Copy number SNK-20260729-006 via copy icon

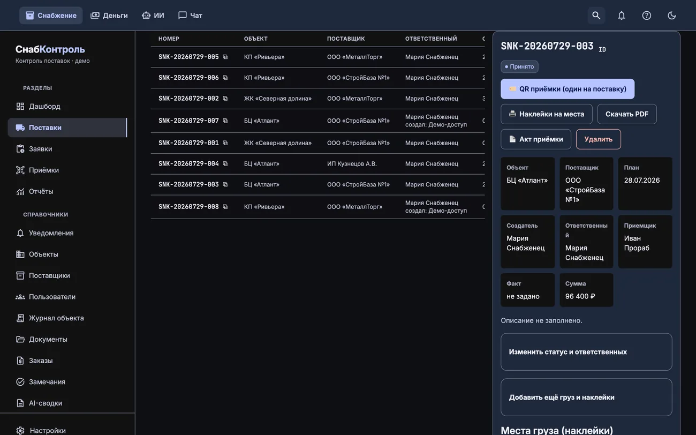pyautogui.click(x=225, y=78)
